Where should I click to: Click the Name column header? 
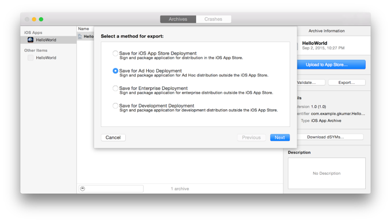(83, 29)
